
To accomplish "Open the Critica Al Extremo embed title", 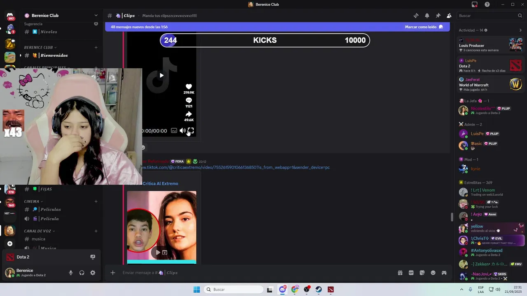I will (160, 183).
